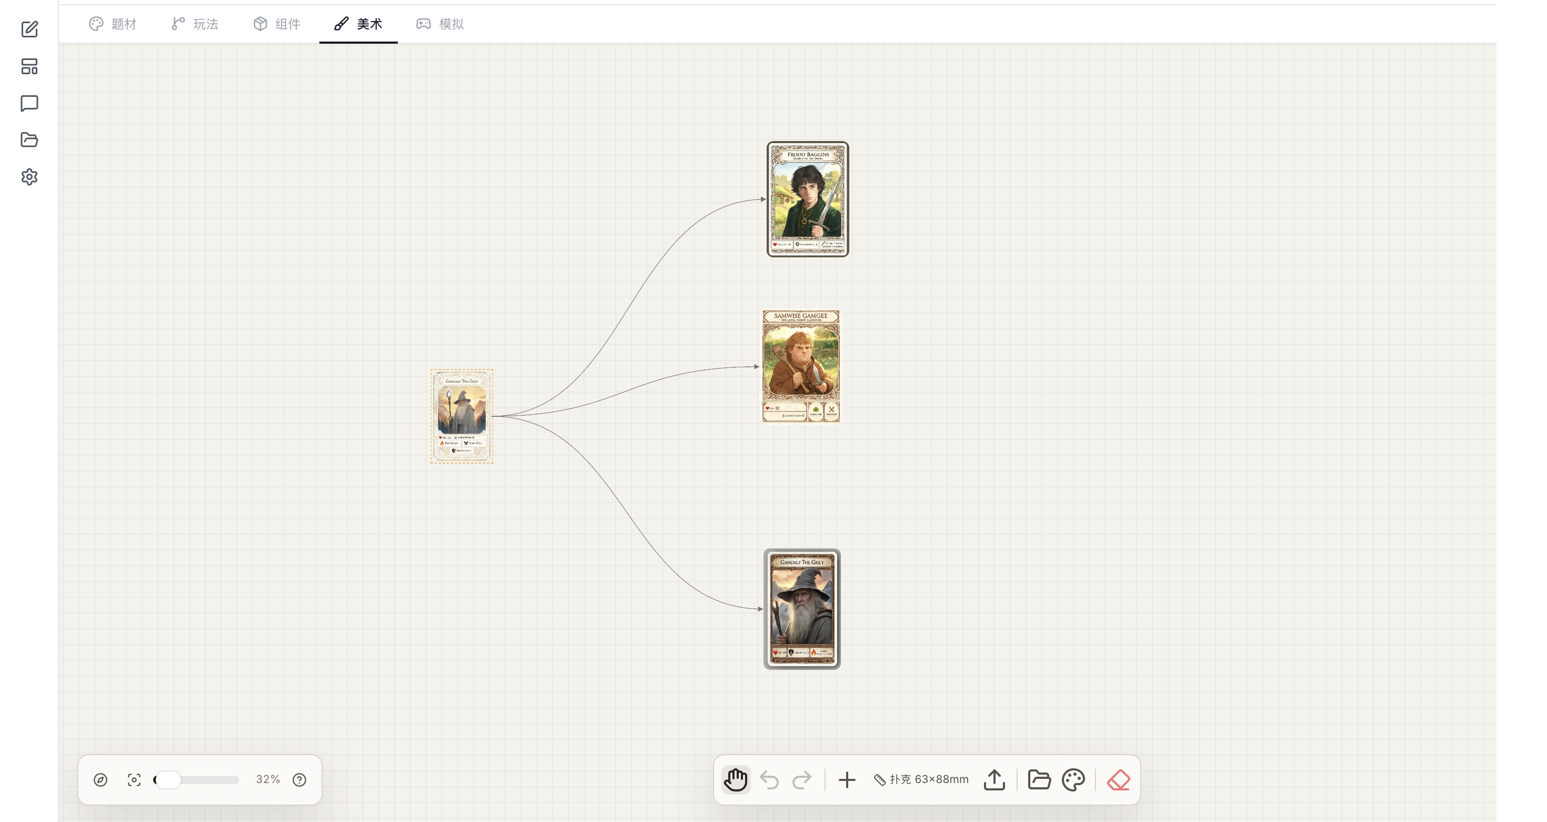Switch to the 组件 tab
Screen dimensions: 1547x822
pos(276,24)
